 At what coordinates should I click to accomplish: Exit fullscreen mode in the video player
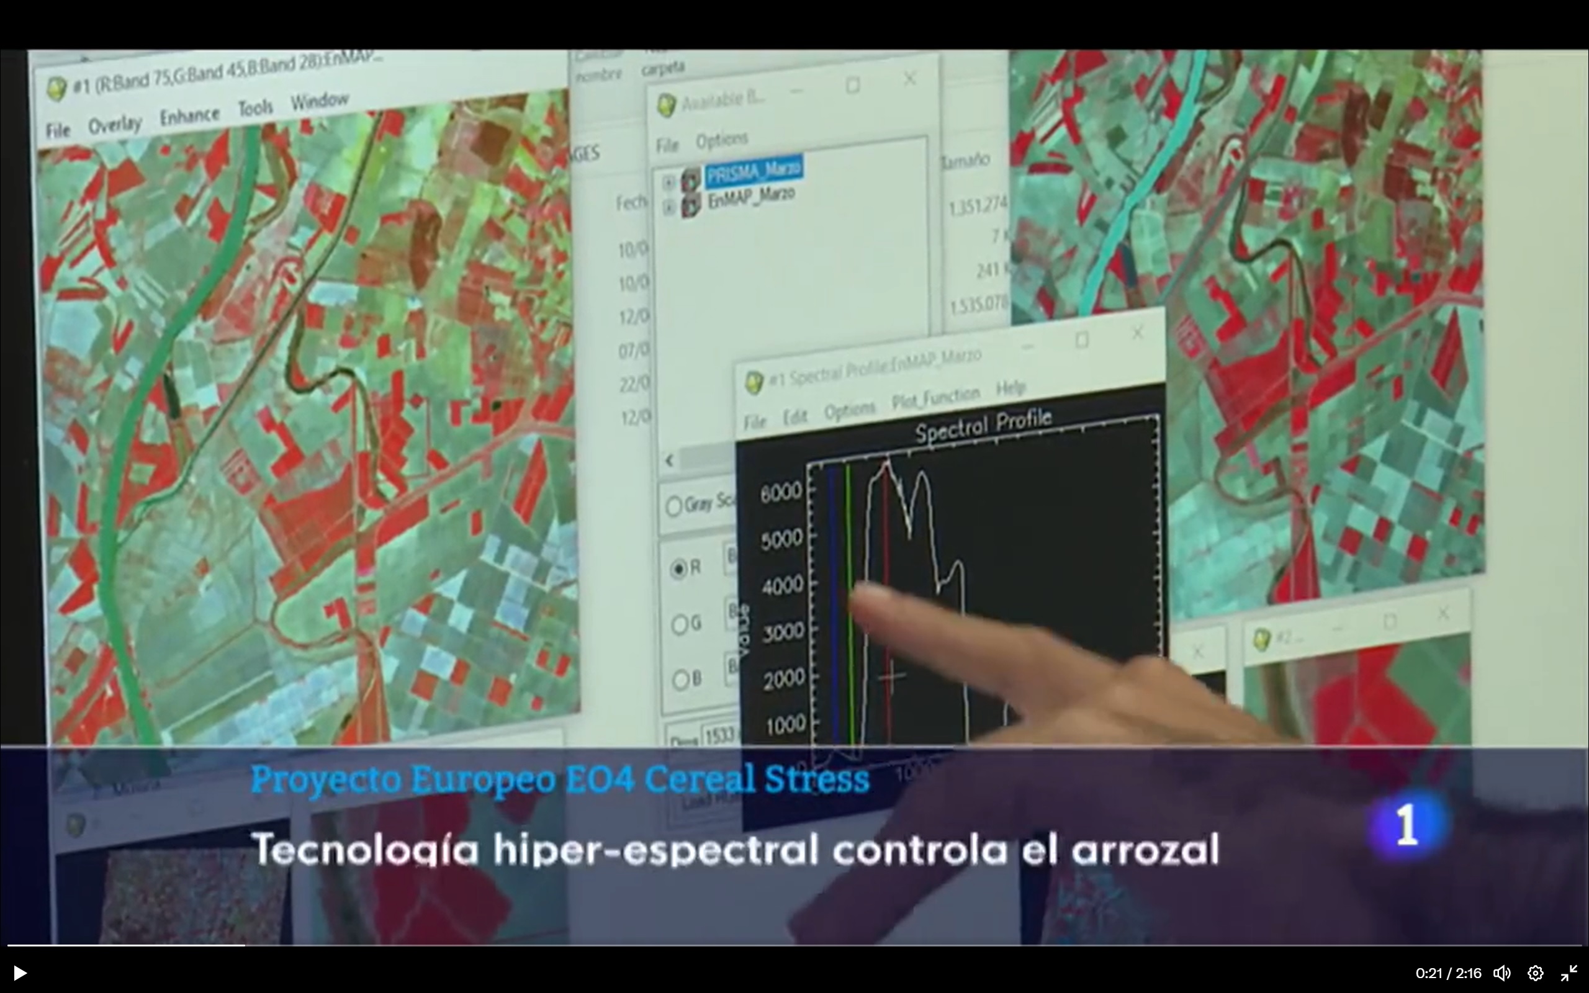1569,973
